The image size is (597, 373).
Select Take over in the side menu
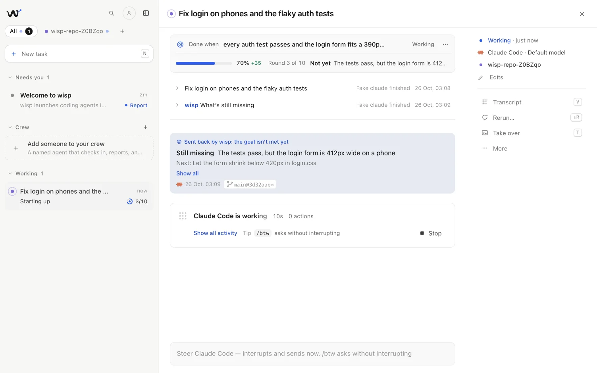532,133
